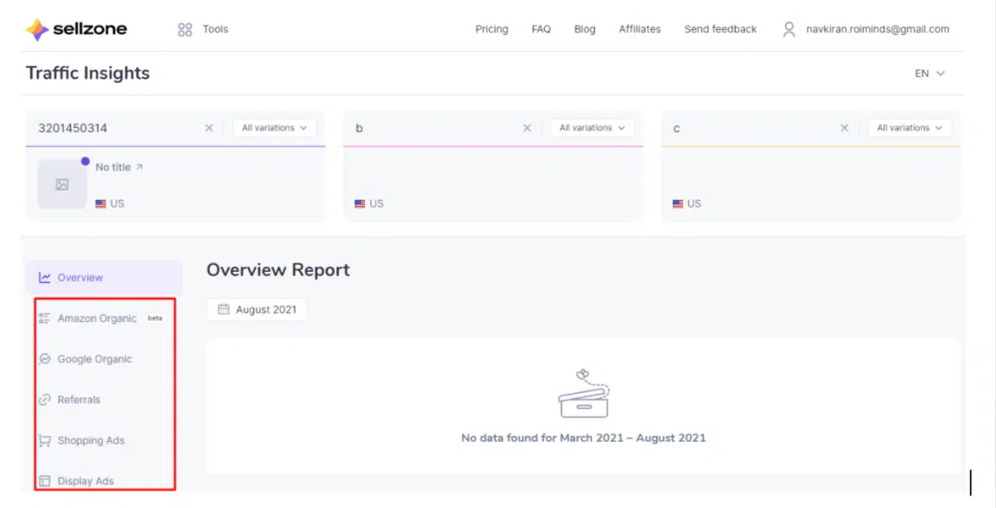
Task: Click the Shopping Ads cart icon
Action: (x=44, y=440)
